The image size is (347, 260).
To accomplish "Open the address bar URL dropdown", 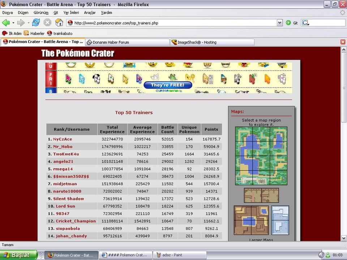I will click(x=279, y=22).
